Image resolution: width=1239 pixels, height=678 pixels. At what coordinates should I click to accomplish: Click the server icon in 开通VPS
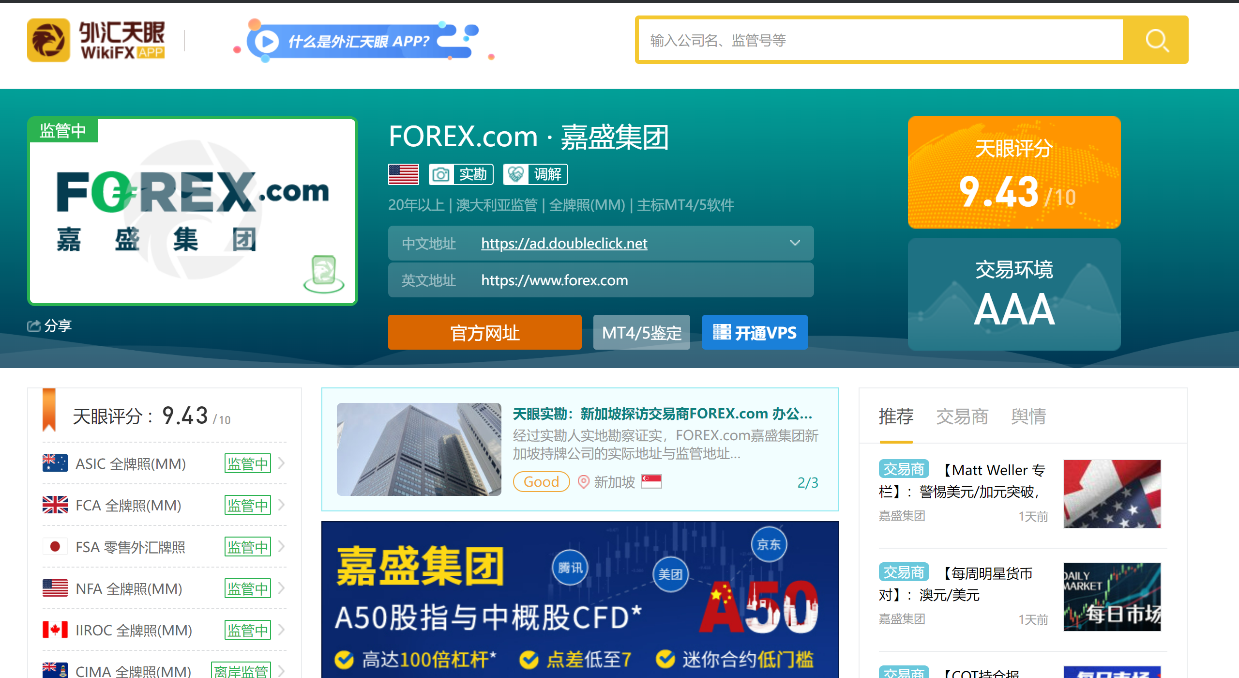pyautogui.click(x=722, y=332)
